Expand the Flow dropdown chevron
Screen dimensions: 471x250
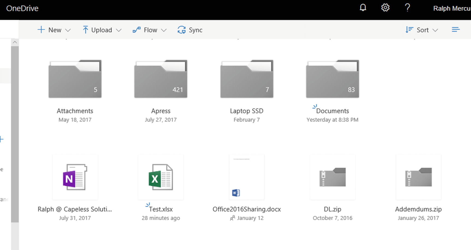[164, 30]
